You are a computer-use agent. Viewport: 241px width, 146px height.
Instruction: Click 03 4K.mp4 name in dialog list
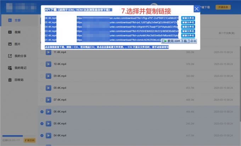coord(51,31)
